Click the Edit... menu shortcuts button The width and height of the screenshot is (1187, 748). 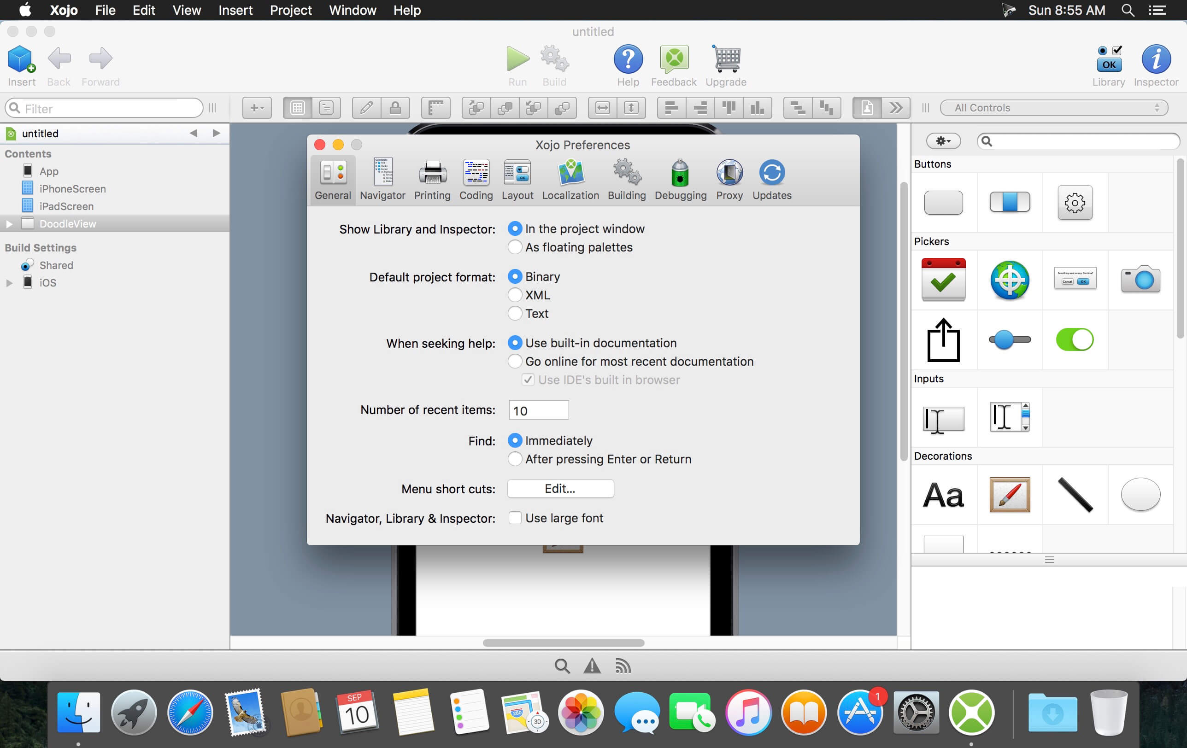click(560, 488)
